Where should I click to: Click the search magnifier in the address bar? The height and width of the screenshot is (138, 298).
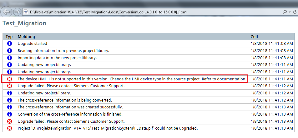[285, 12]
